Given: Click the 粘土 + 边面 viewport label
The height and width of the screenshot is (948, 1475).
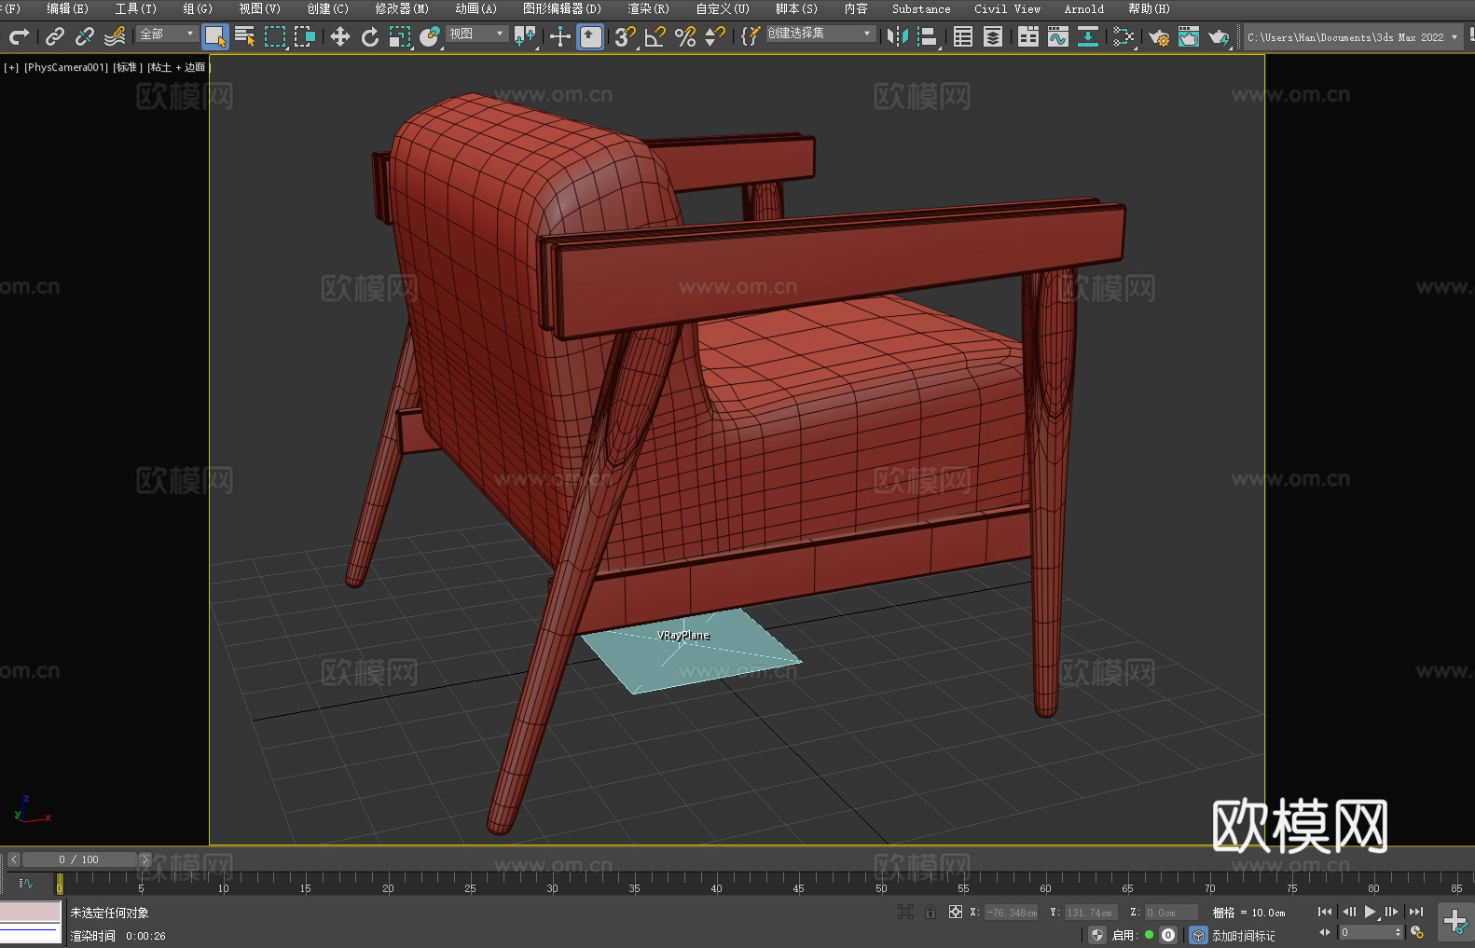Looking at the screenshot, I should click(x=179, y=67).
